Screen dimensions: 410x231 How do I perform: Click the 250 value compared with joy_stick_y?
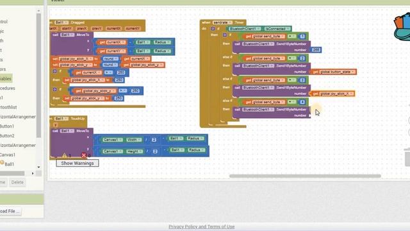135,91
